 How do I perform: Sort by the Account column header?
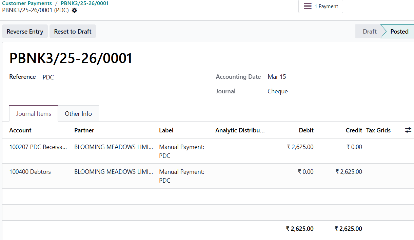coord(20,130)
